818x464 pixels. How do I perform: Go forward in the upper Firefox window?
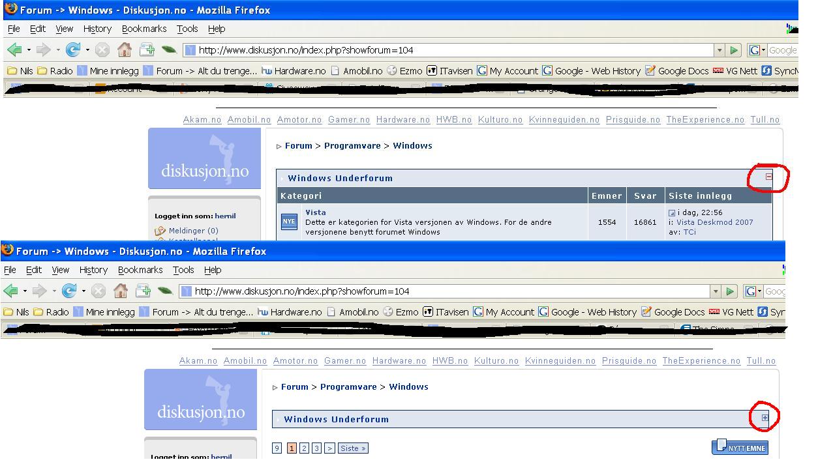(44, 50)
